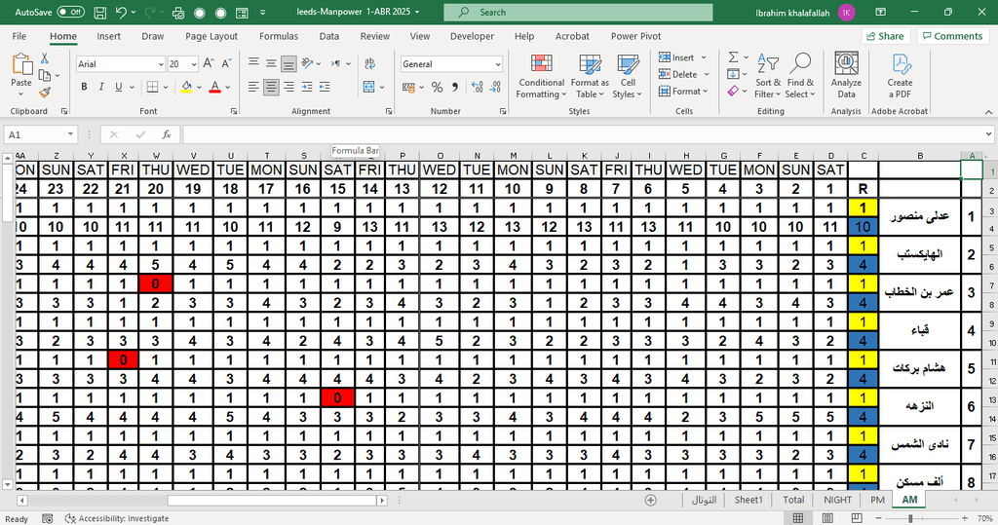Screen dimensions: 998x525
Task: Click Analyze Data in the ribbon
Action: pyautogui.click(x=846, y=76)
